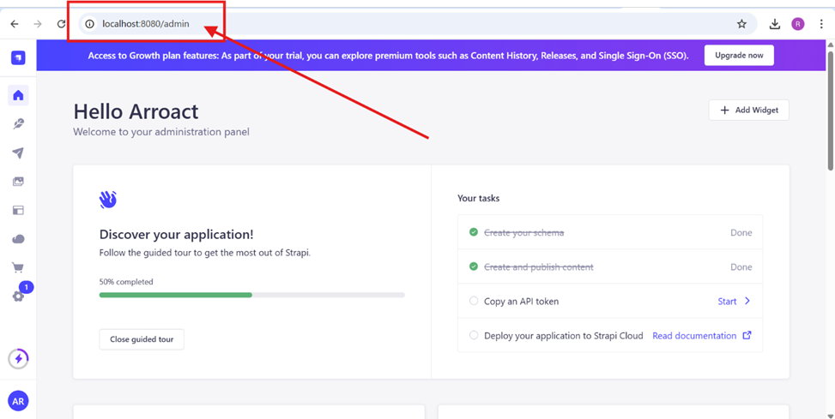
Task: Open Media Library image icon
Action: (x=18, y=182)
